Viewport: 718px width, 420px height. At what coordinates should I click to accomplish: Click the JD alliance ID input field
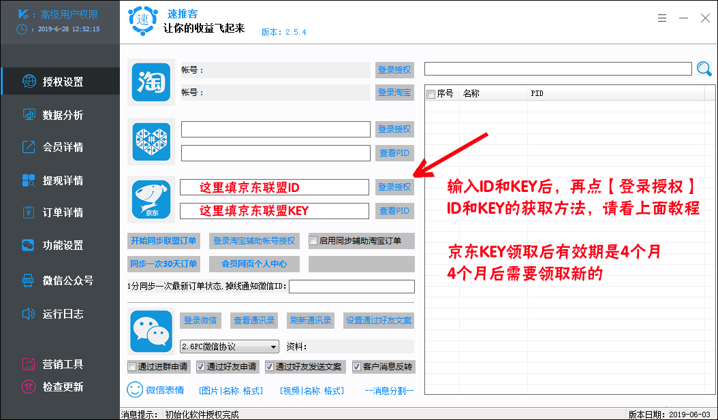(x=275, y=187)
